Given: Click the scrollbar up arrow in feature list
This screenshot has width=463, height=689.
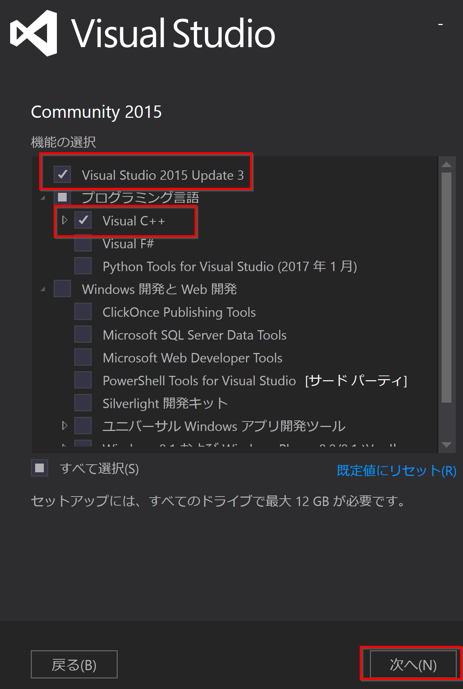Looking at the screenshot, I should pyautogui.click(x=447, y=164).
